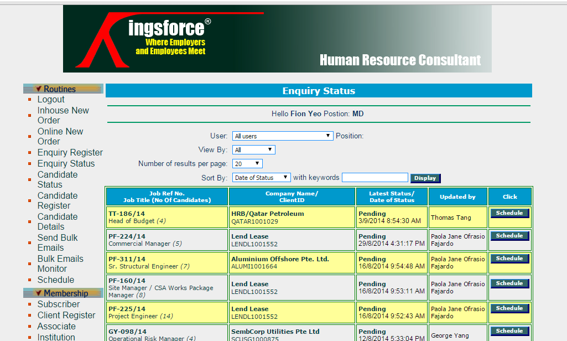The width and height of the screenshot is (567, 341).
Task: Click Company Name/ClientID column header
Action: [x=292, y=197]
